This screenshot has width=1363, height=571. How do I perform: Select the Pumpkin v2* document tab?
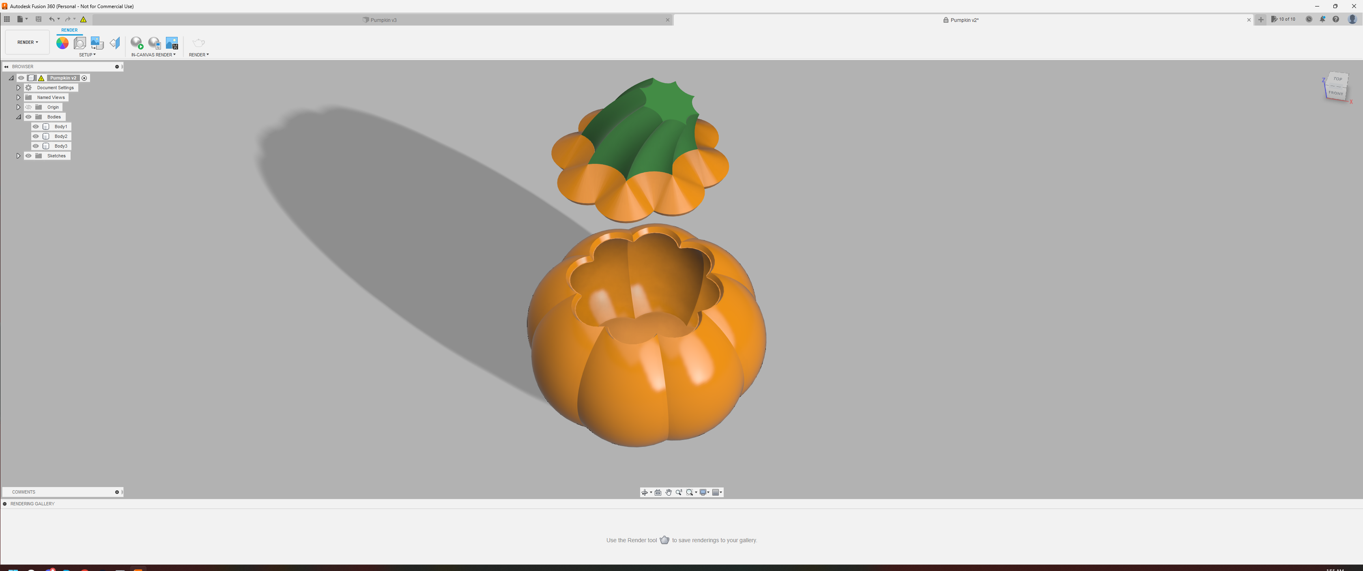[963, 20]
